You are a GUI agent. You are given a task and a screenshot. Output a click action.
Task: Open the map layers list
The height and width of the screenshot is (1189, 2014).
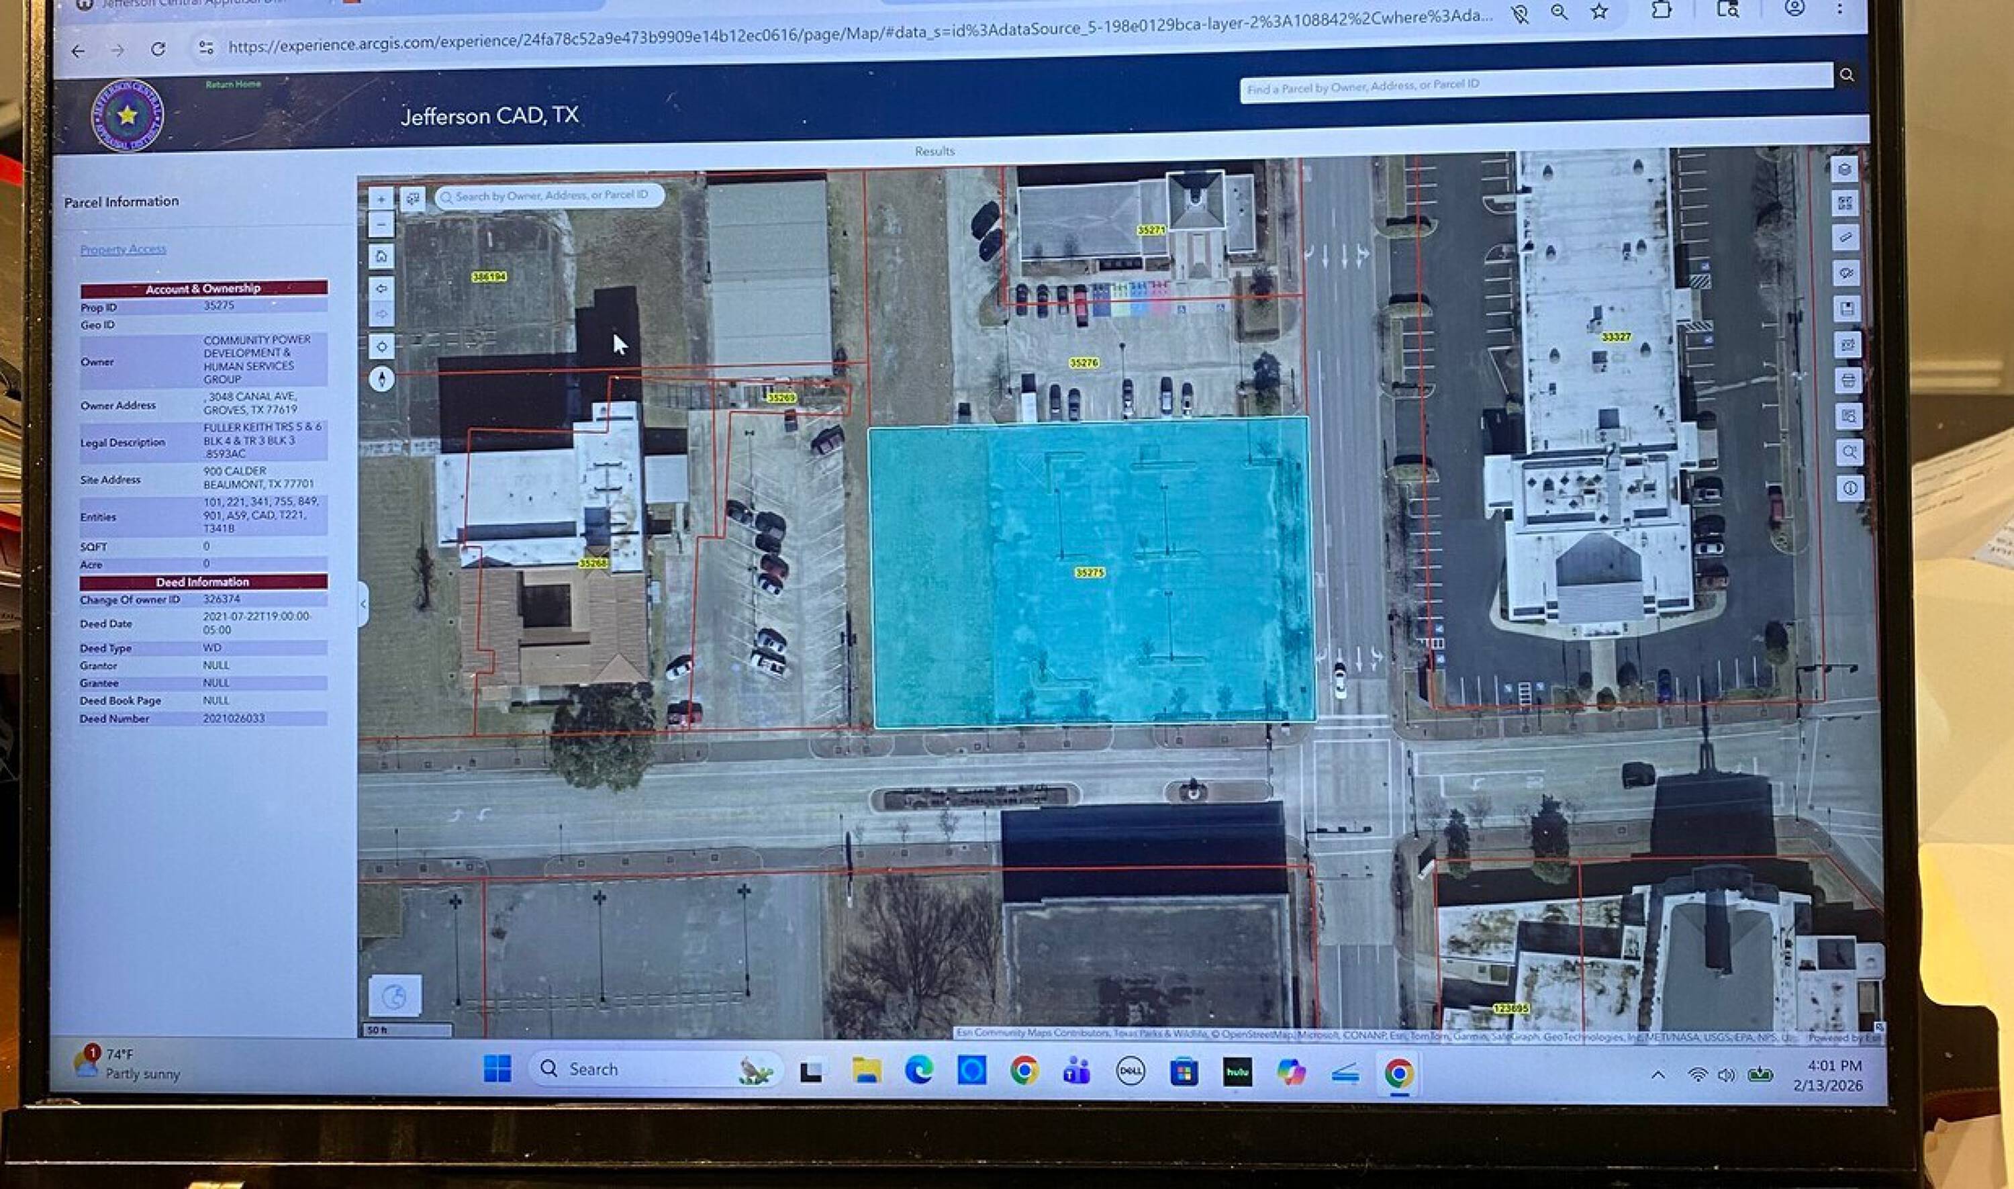[x=1845, y=169]
